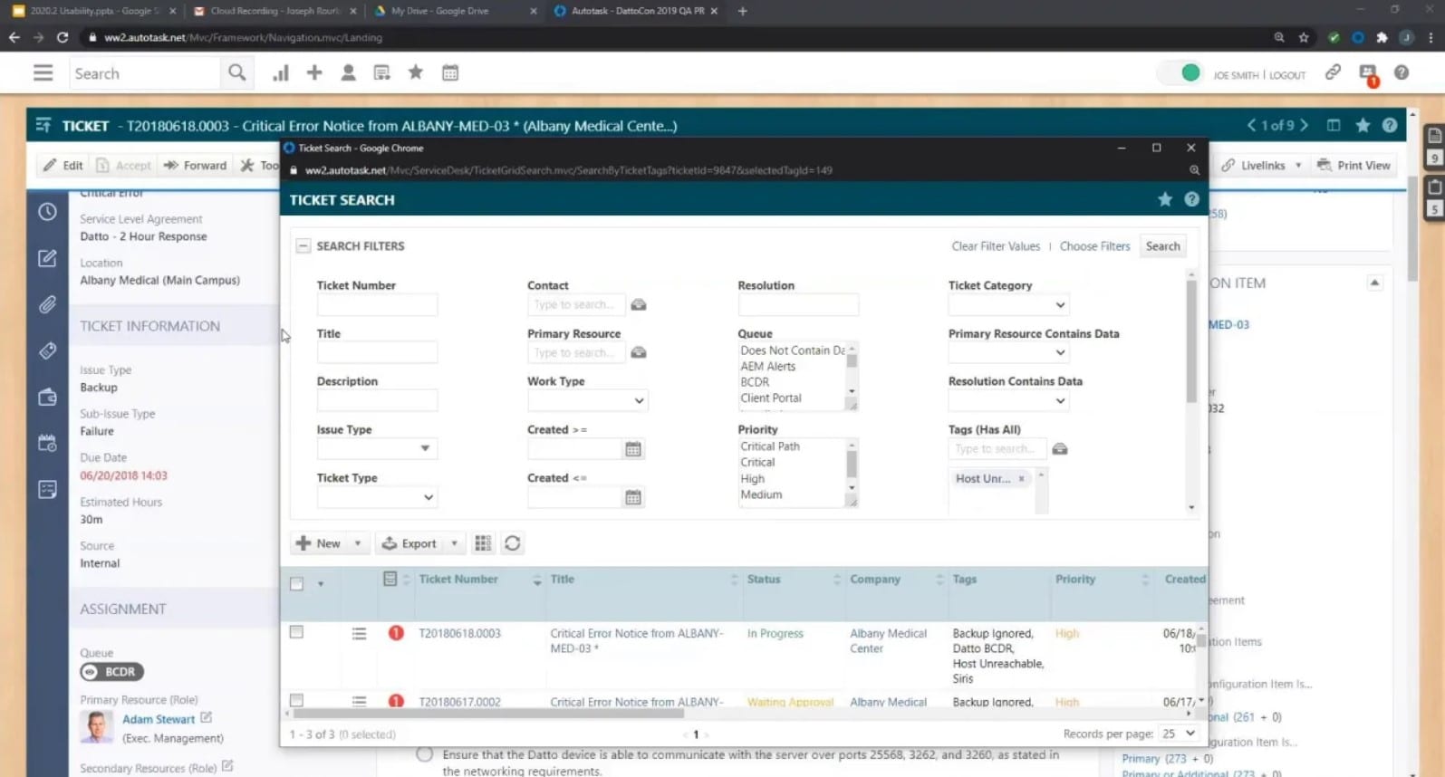The image size is (1445, 777).
Task: Open the Ticket Type dropdown
Action: click(x=377, y=497)
